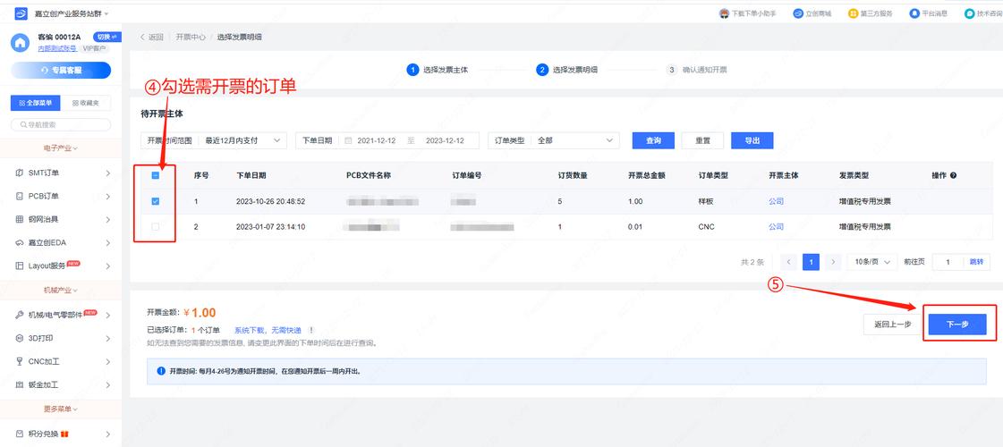Click the SMT订单 sidebar icon
1003x447 pixels.
tap(19, 173)
